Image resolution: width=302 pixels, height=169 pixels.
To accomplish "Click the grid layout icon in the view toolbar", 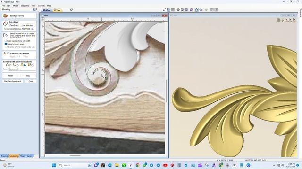I will pos(173,10).
